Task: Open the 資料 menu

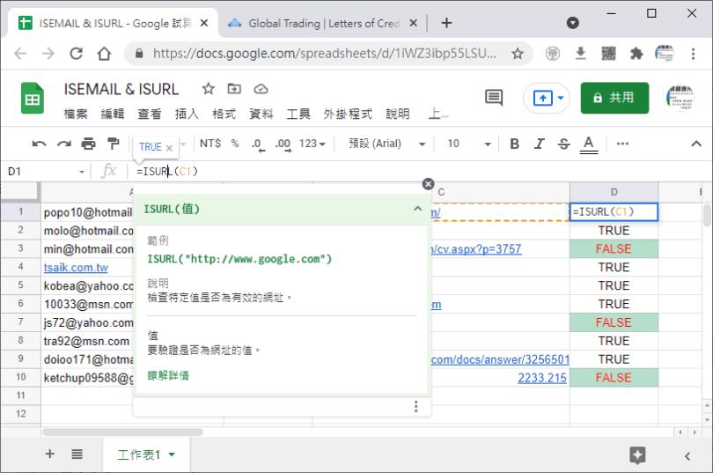Action: [x=261, y=114]
